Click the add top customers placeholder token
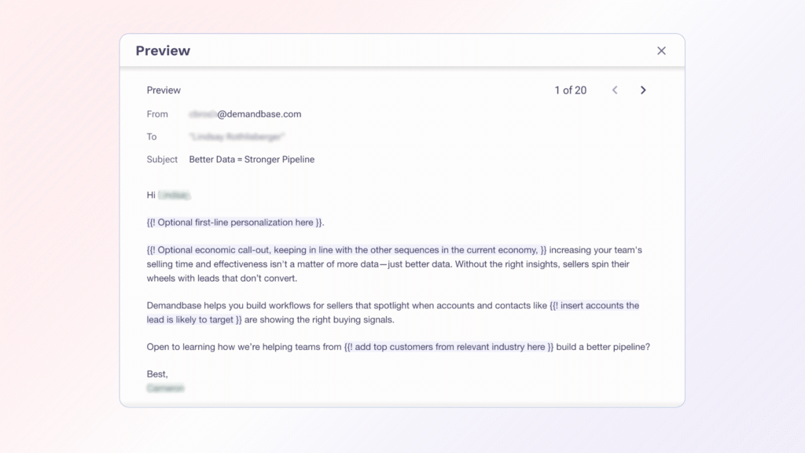The image size is (805, 453). pyautogui.click(x=448, y=346)
